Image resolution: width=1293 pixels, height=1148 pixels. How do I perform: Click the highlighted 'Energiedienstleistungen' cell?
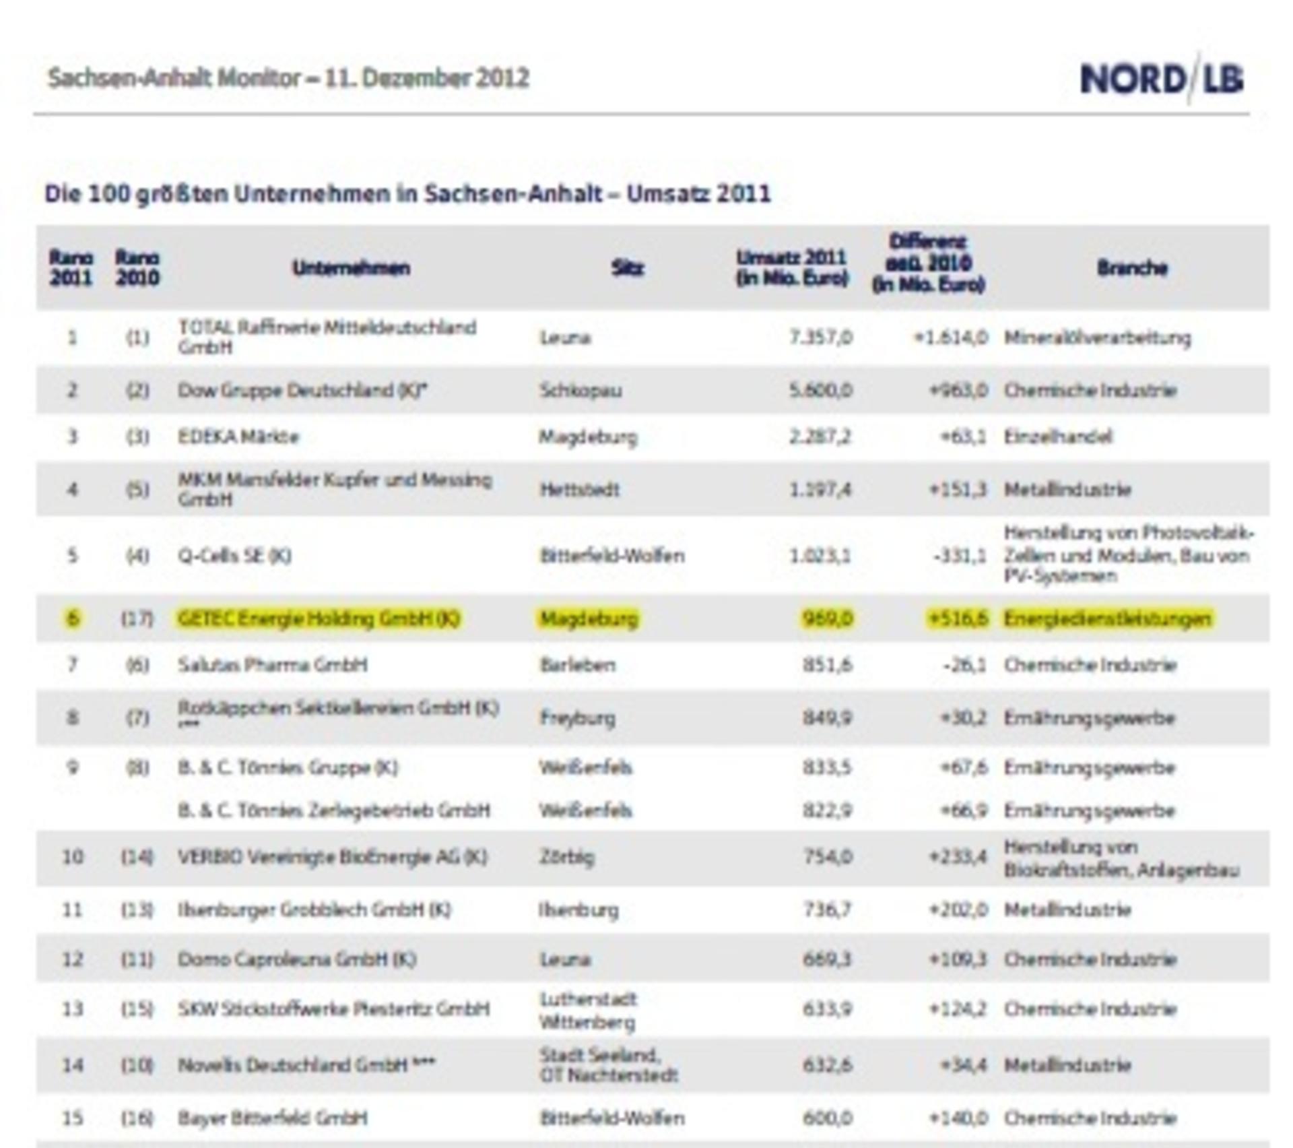[1108, 618]
